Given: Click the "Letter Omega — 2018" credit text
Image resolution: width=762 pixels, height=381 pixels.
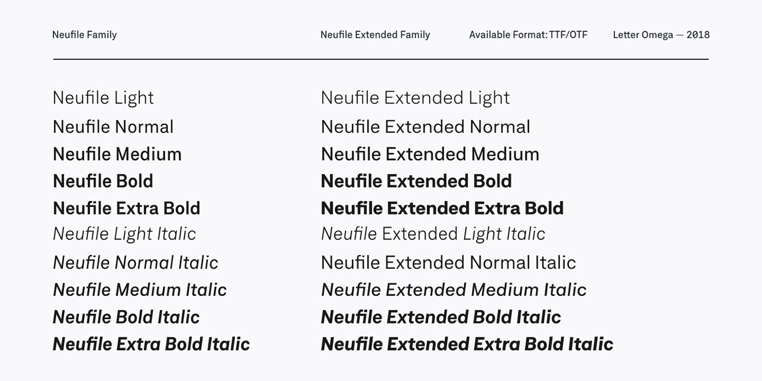Looking at the screenshot, I should tap(661, 35).
